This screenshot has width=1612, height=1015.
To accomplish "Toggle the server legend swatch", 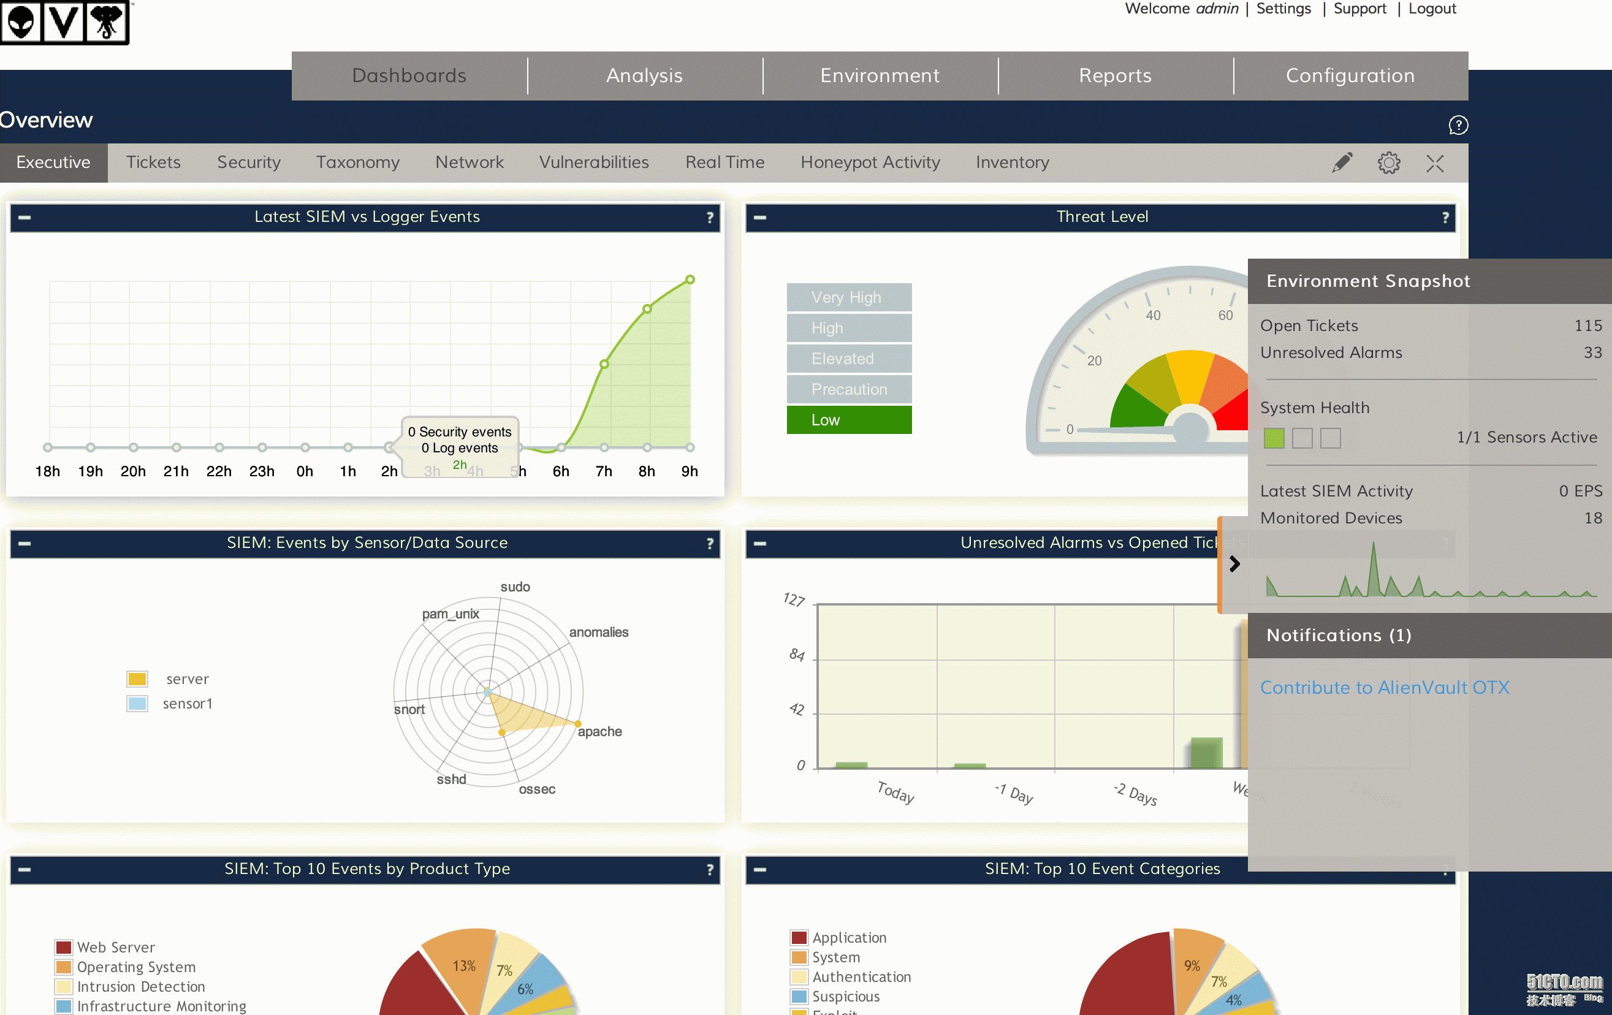I will pyautogui.click(x=137, y=680).
